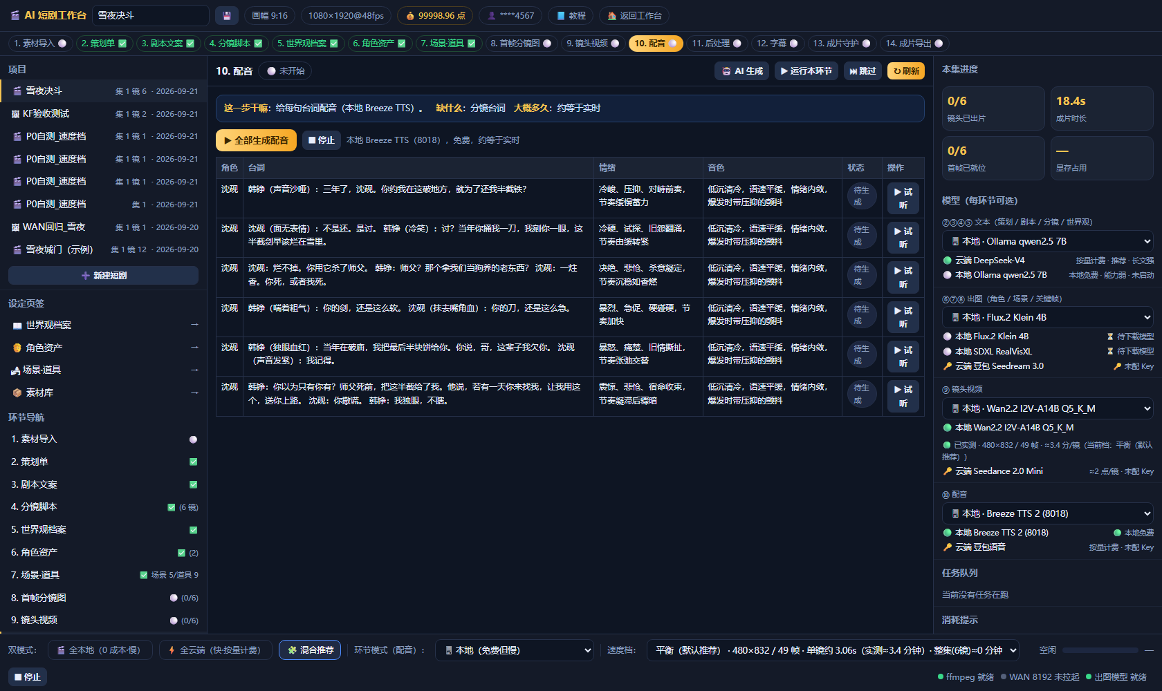Play 试听 for the line 烂不掉
1162x691 pixels.
pyautogui.click(x=903, y=277)
